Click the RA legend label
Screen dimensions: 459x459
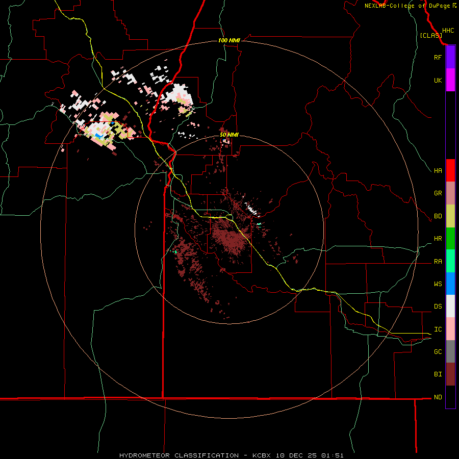pyautogui.click(x=438, y=262)
